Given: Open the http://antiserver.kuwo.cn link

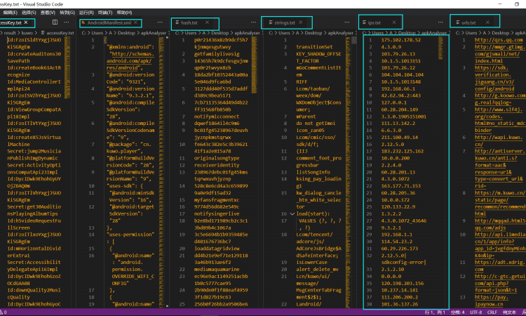Looking at the screenshot, I should click(499, 151).
